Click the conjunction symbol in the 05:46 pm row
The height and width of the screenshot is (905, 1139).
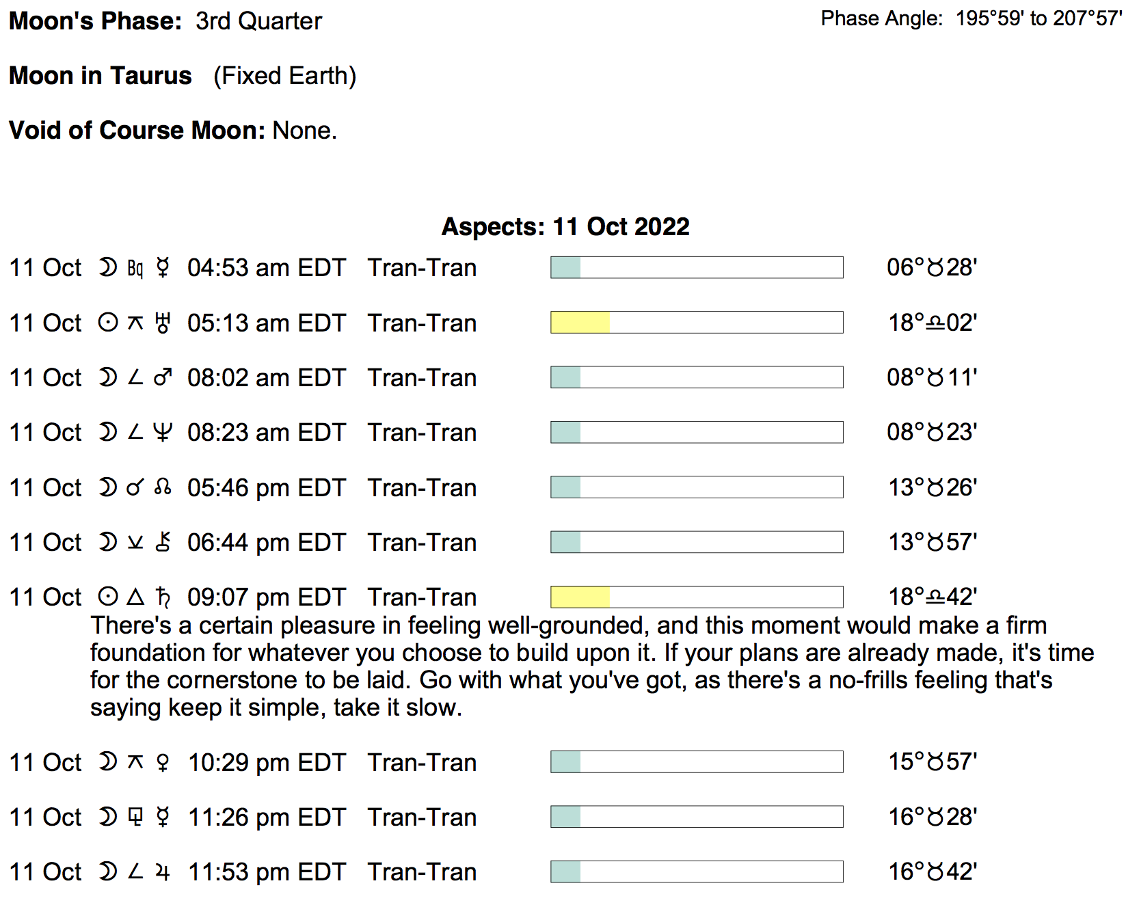pyautogui.click(x=135, y=487)
